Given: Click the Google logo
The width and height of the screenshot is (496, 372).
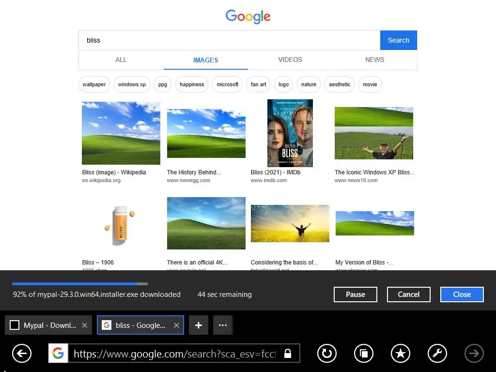Looking at the screenshot, I should [x=248, y=16].
